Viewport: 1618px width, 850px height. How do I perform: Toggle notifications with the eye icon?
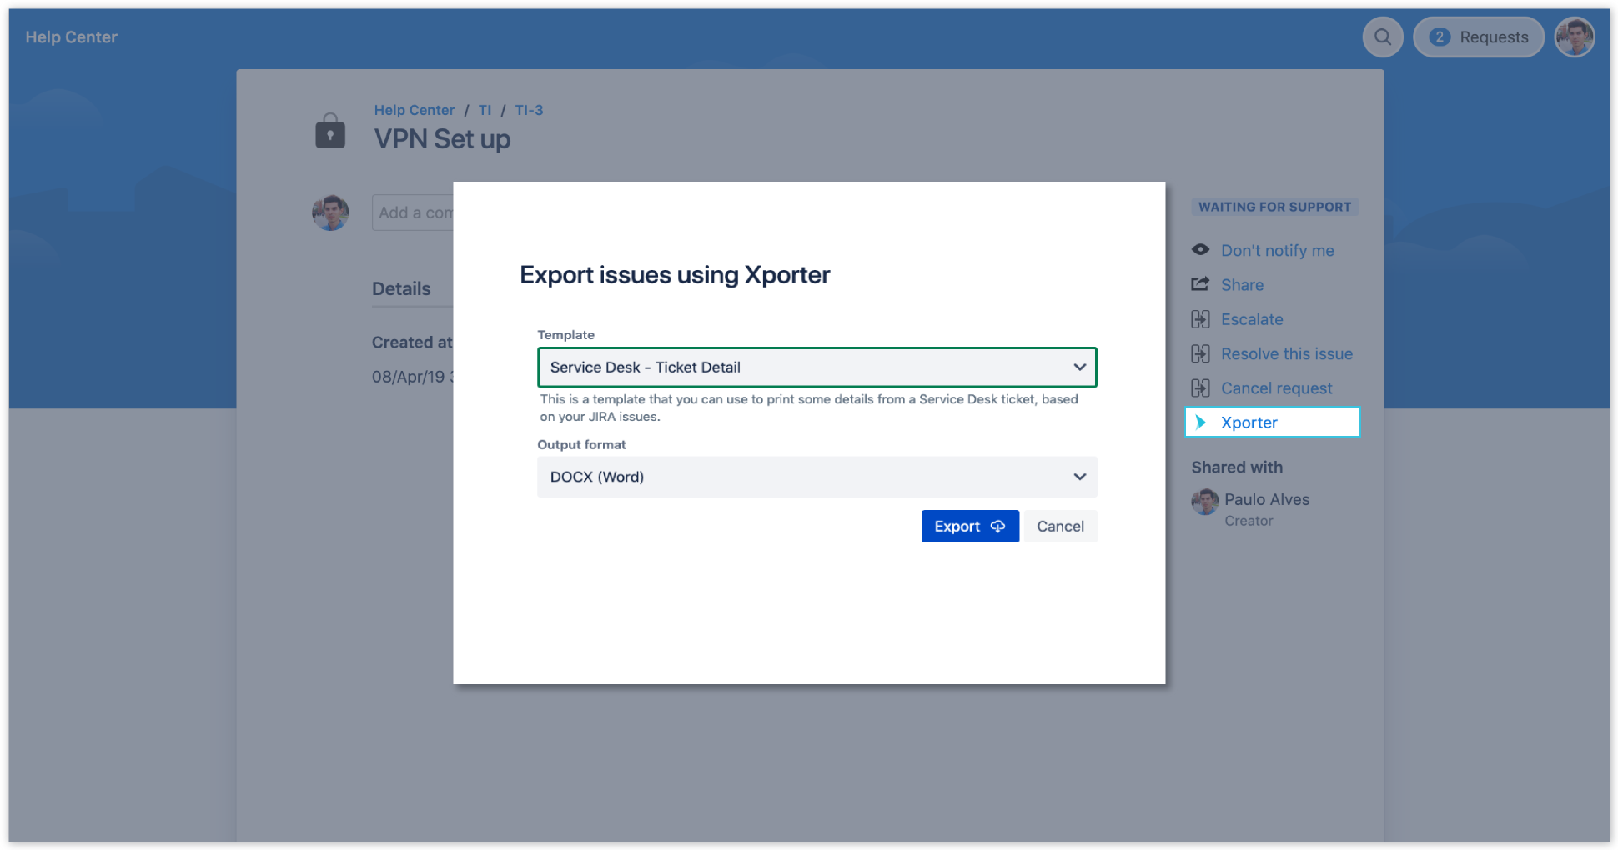pyautogui.click(x=1200, y=250)
